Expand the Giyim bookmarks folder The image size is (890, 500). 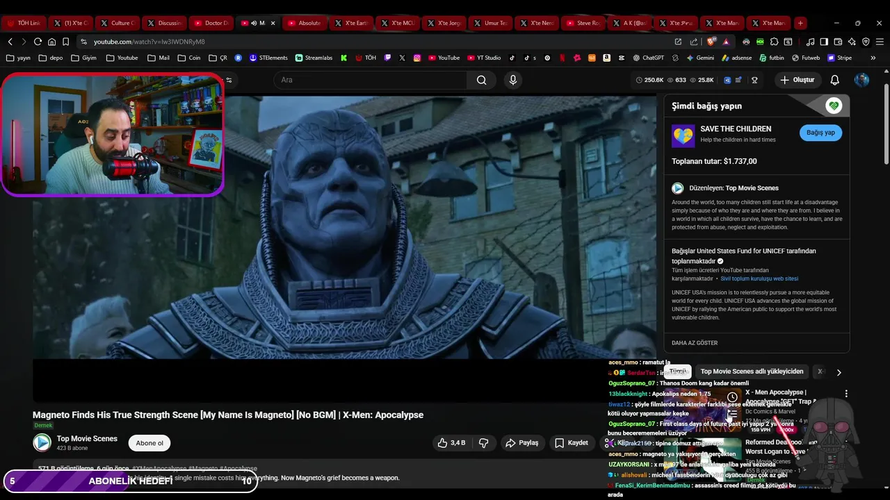(83, 58)
